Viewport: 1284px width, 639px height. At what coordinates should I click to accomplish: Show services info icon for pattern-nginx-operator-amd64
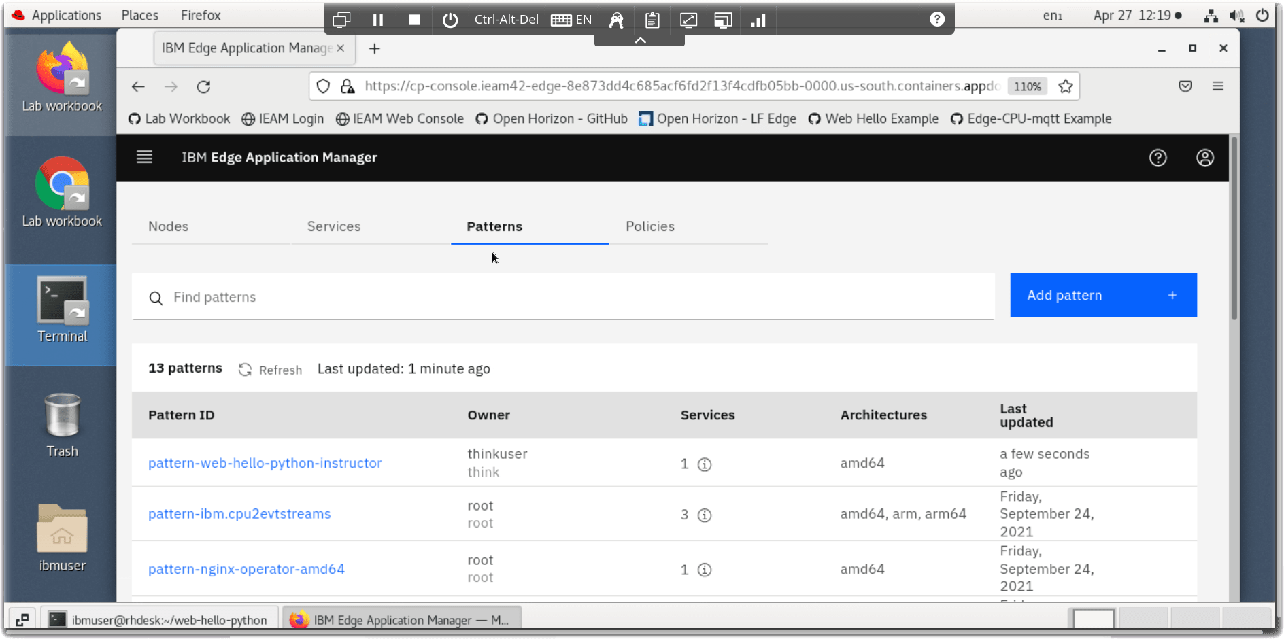click(705, 570)
